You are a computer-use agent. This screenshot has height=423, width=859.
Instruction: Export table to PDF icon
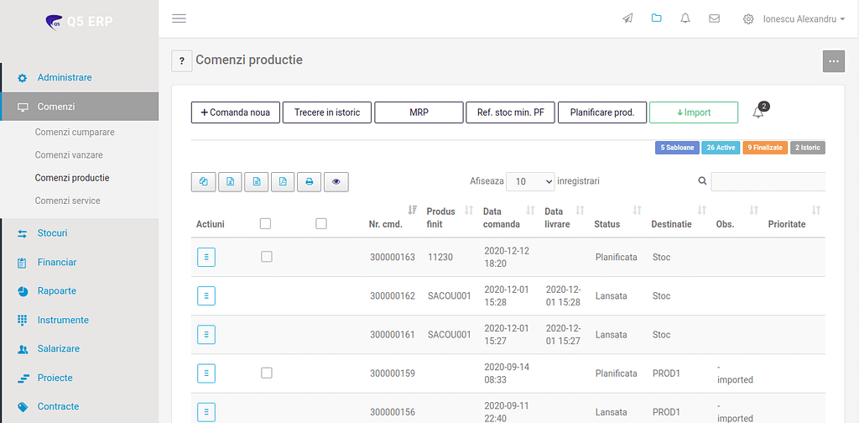coord(283,182)
